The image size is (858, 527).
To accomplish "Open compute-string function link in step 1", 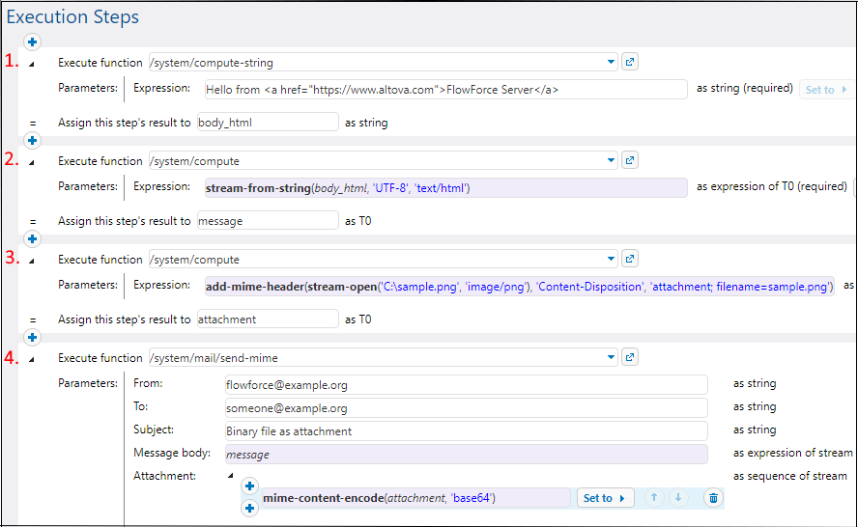I will click(629, 63).
